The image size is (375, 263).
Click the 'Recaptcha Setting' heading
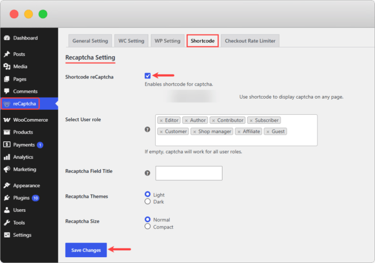click(90, 58)
